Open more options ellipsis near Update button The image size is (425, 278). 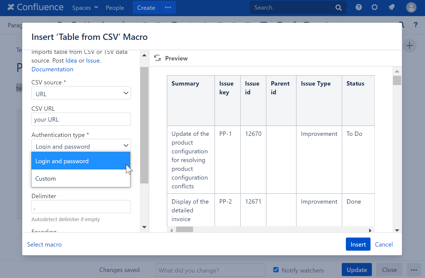[414, 270]
